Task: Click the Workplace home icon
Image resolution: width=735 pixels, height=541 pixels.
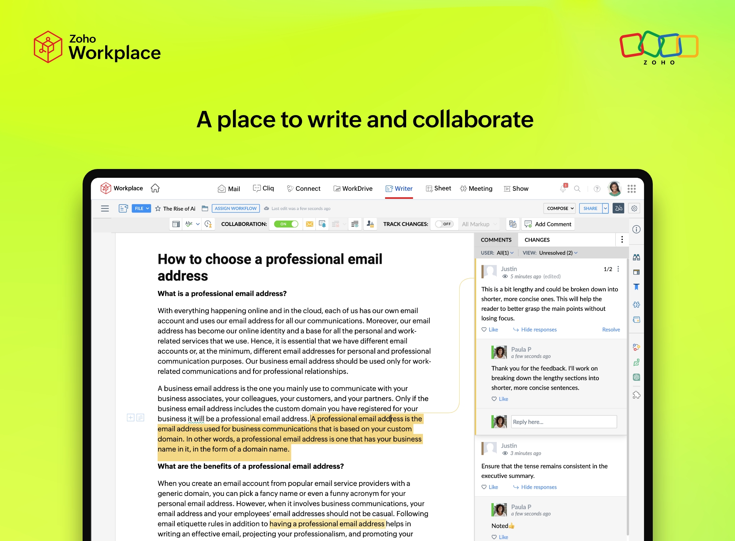Action: pos(155,188)
